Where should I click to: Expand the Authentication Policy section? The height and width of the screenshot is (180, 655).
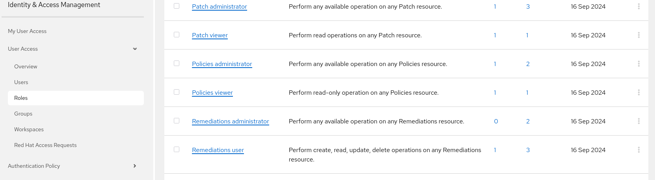click(x=135, y=166)
